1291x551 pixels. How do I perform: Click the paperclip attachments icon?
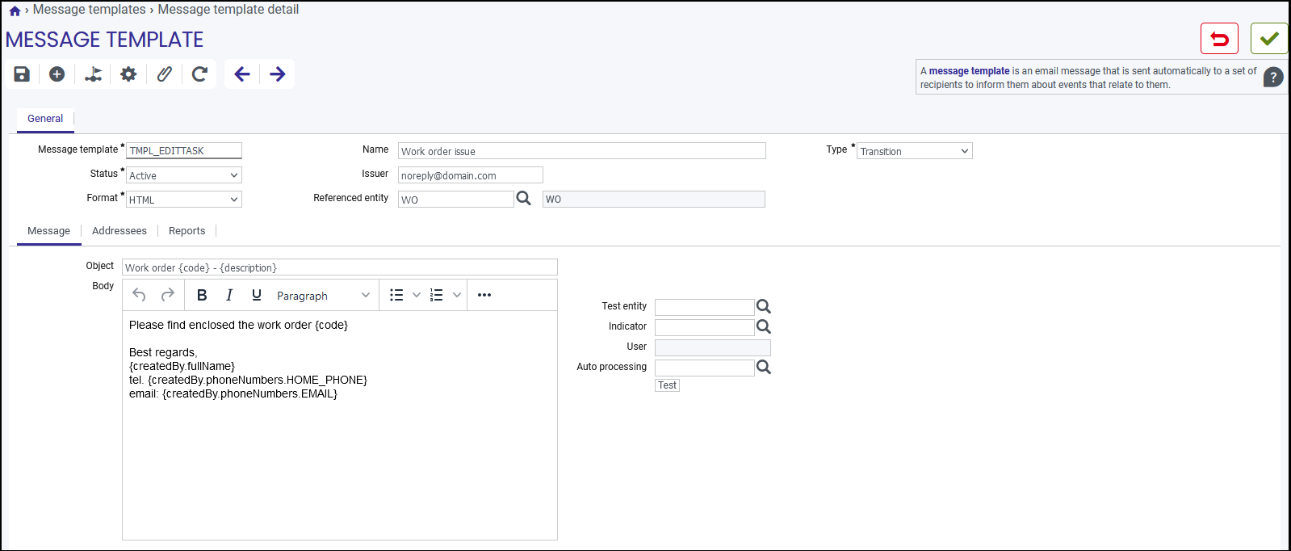tap(165, 74)
